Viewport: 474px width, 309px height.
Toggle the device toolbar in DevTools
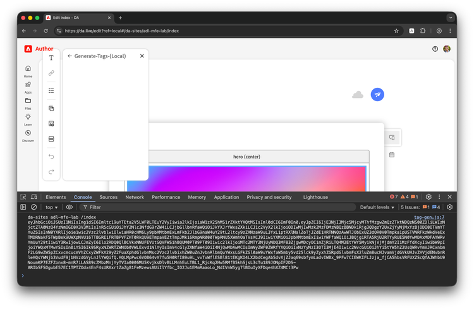(35, 197)
